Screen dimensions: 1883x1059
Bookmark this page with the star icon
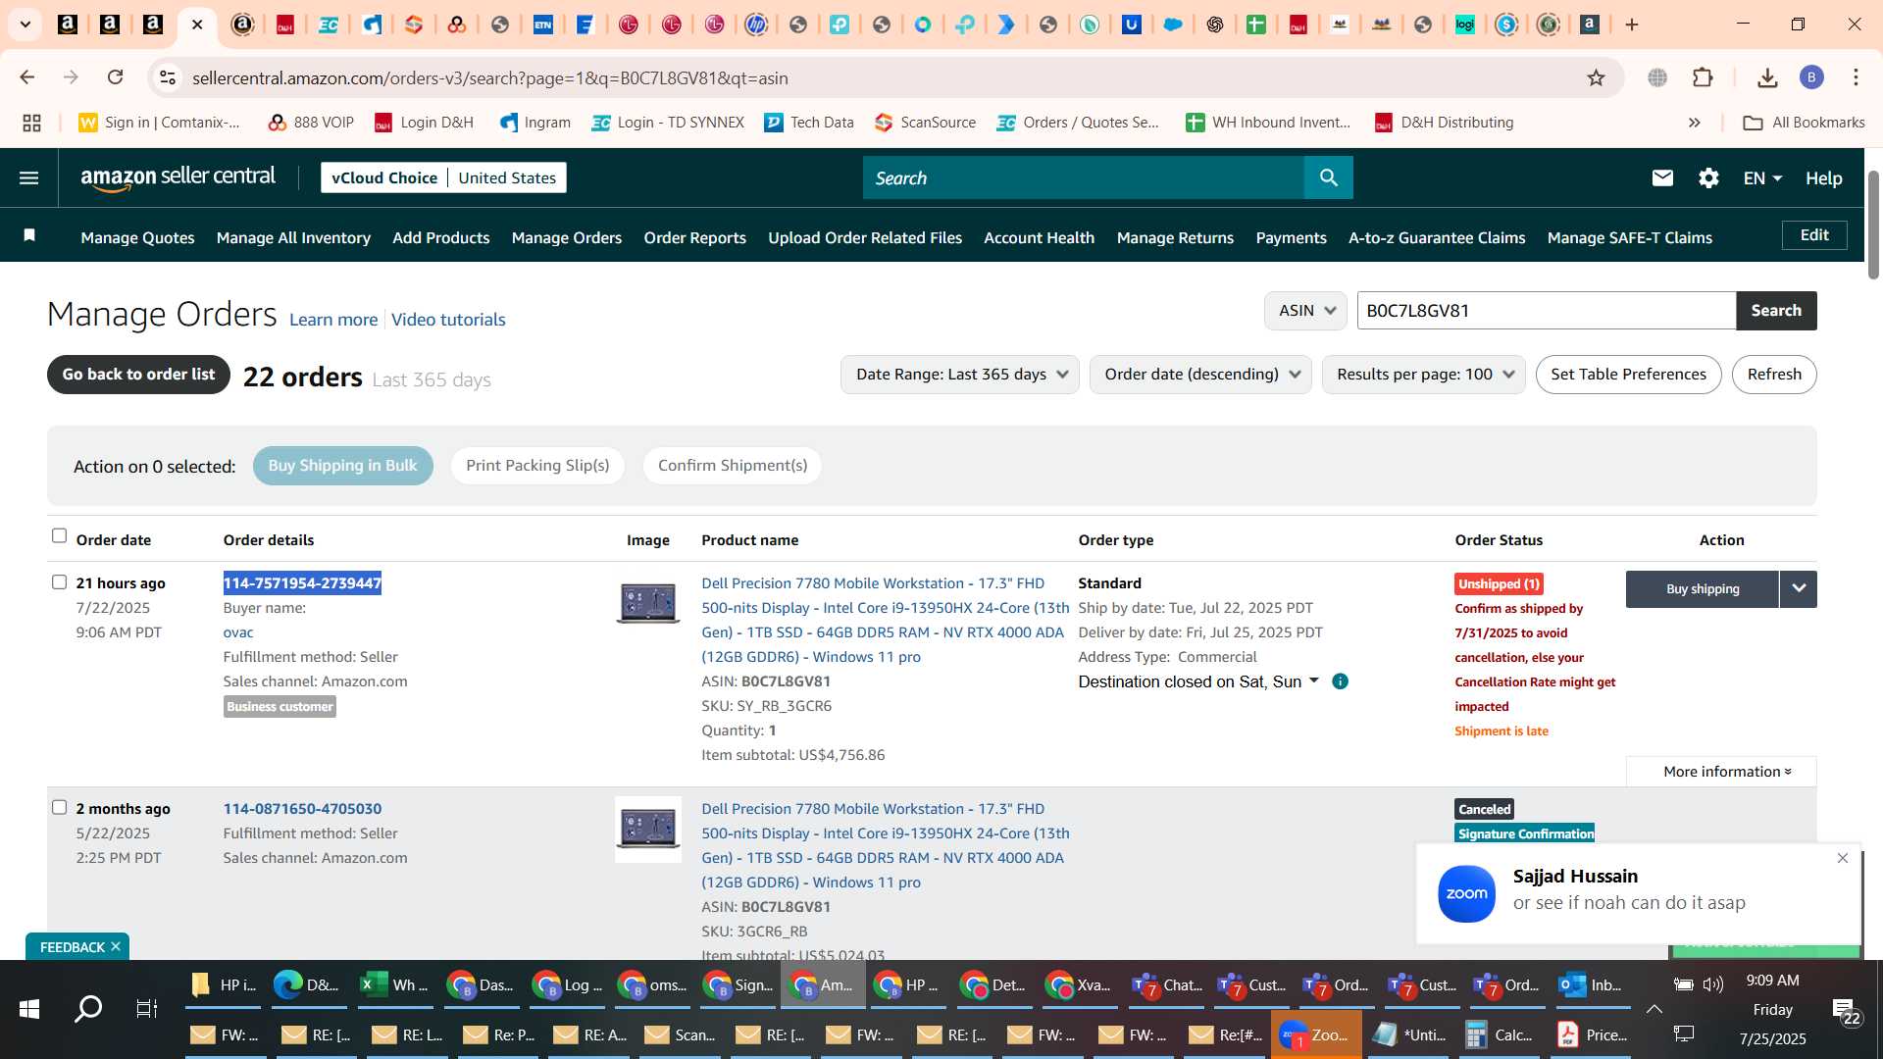point(1597,77)
